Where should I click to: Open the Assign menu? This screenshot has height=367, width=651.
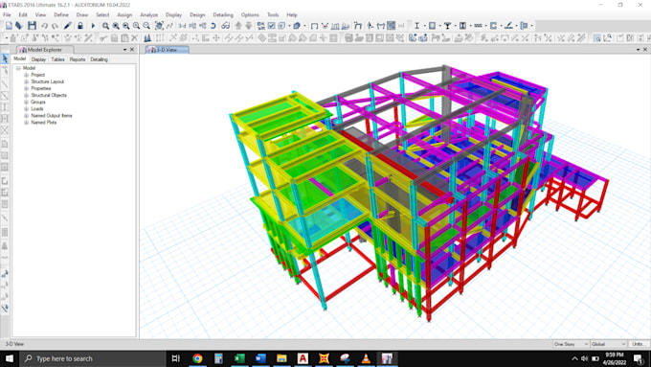point(124,15)
